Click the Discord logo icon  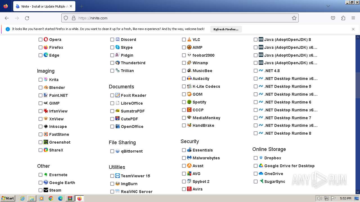(118, 40)
